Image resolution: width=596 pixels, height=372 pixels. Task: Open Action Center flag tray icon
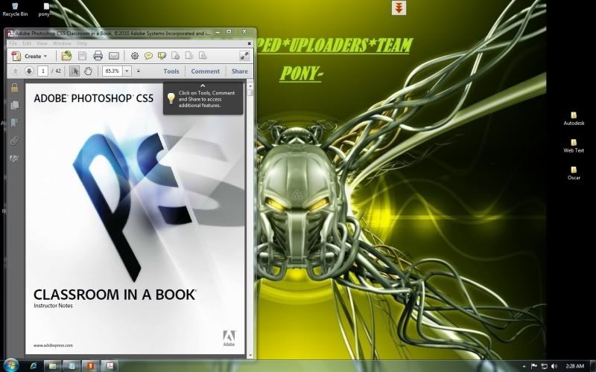(x=534, y=366)
